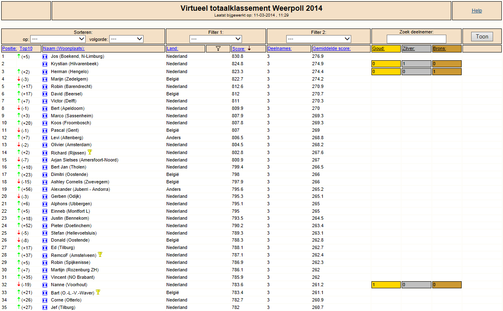Click the Goud gold column header

tap(378, 49)
